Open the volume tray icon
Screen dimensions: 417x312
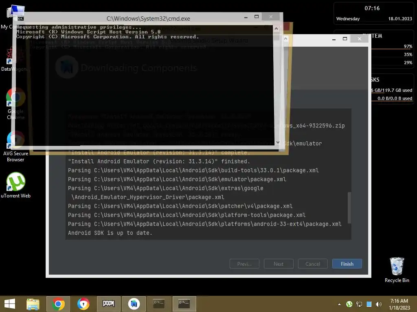coord(379,304)
